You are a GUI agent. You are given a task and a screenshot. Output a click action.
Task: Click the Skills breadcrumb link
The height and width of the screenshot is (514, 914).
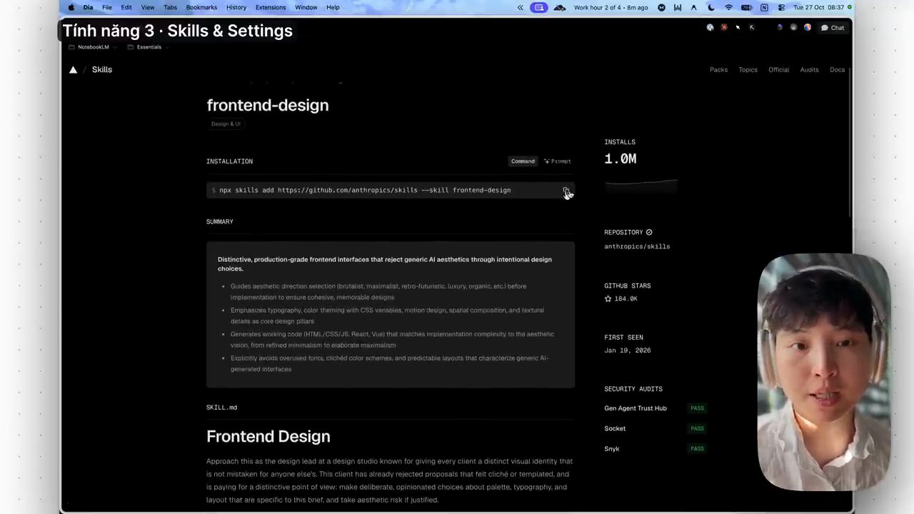point(102,70)
